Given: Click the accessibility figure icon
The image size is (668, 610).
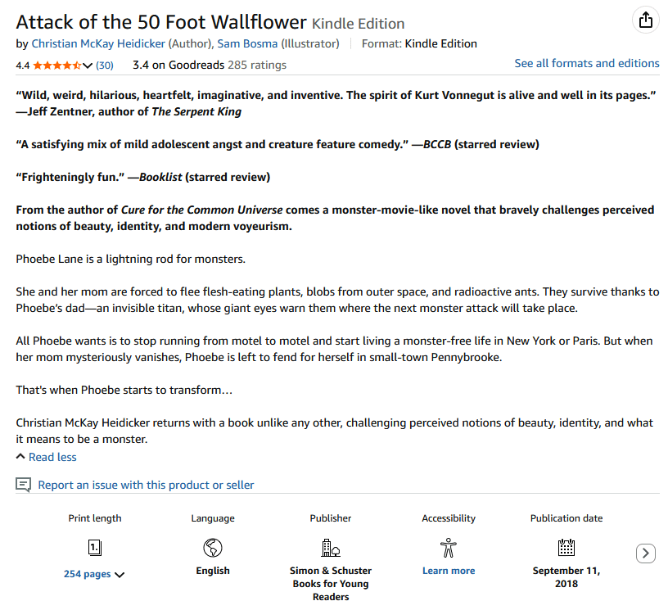Looking at the screenshot, I should (x=449, y=548).
